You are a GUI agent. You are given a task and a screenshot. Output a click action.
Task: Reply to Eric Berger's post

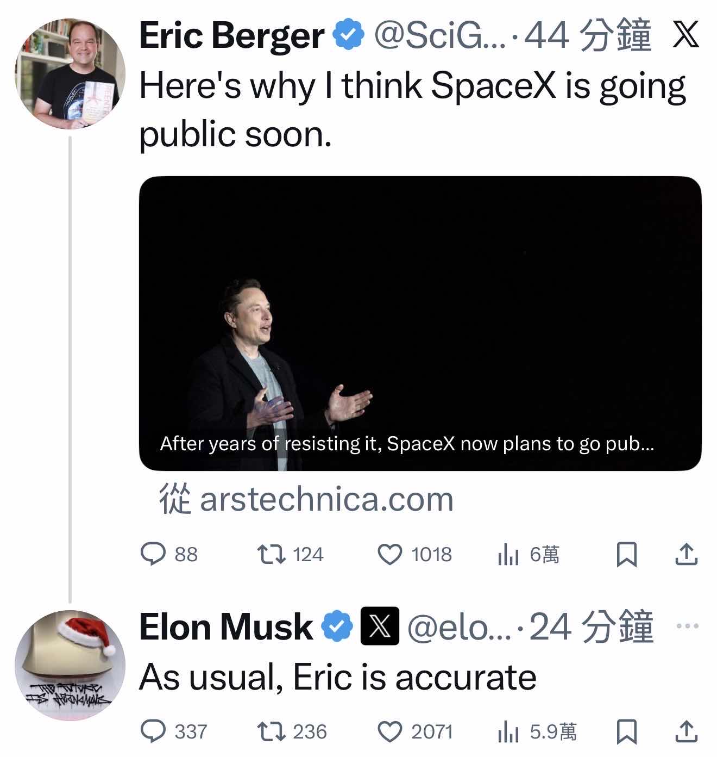click(x=154, y=554)
